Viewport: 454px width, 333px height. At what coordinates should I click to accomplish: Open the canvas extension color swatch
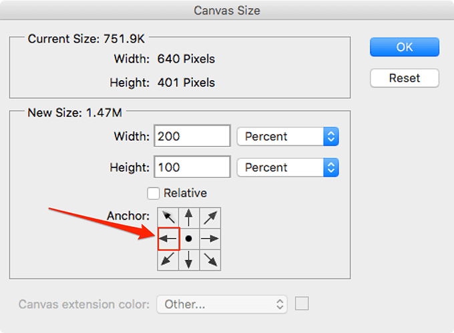tap(302, 304)
